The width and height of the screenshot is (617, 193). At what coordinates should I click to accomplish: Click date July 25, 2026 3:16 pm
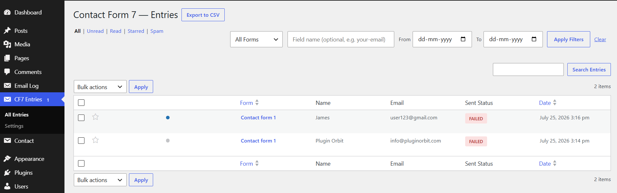tap(564, 118)
